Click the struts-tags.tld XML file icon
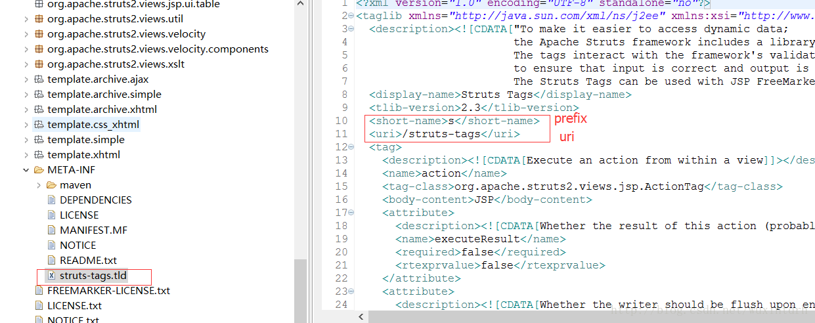Viewport: 815px width, 323px height. pyautogui.click(x=52, y=276)
